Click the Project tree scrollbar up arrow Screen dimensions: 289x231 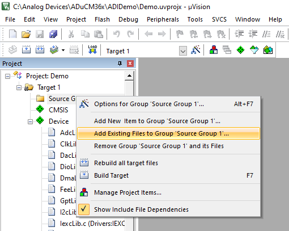(129, 75)
